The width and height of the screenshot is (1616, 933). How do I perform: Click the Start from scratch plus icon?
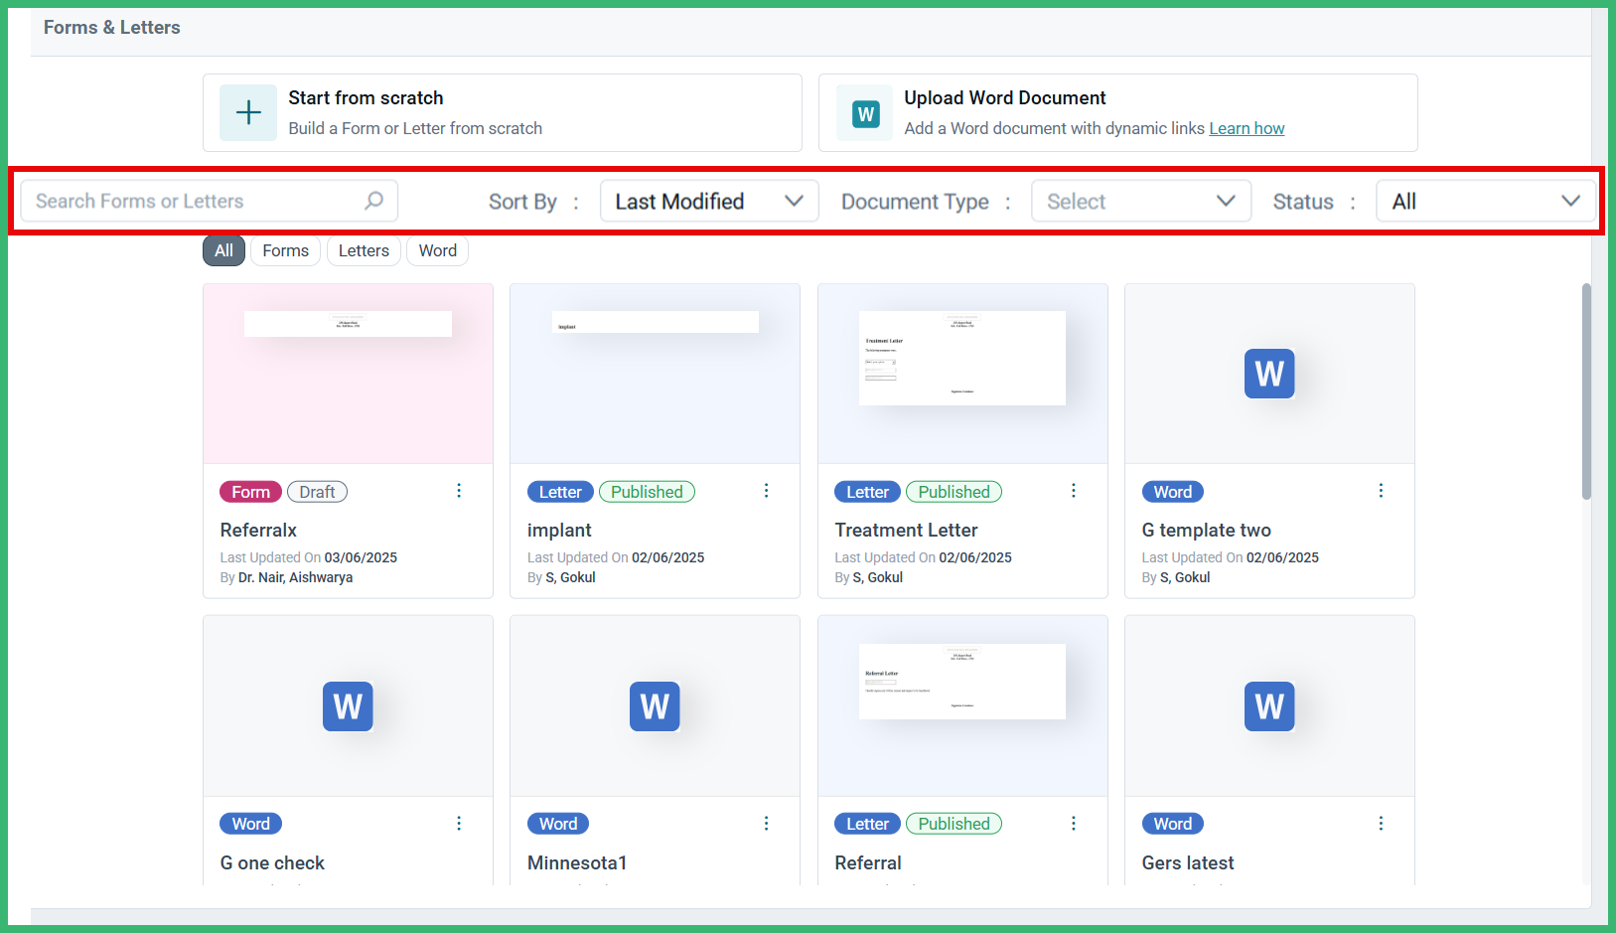coord(247,112)
